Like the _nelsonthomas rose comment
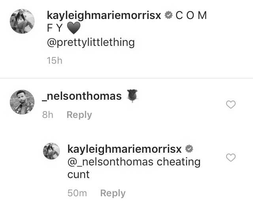This screenshot has height=203, width=253. pos(231,104)
